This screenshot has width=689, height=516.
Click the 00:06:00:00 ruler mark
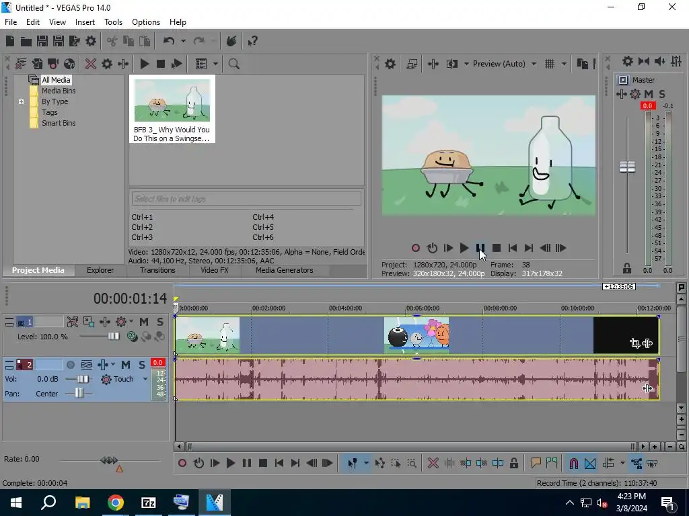tap(423, 308)
